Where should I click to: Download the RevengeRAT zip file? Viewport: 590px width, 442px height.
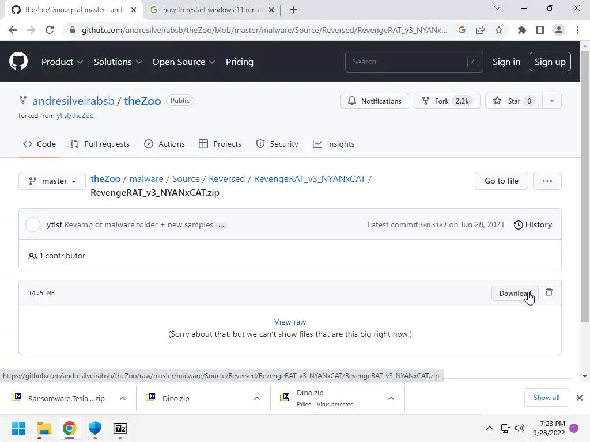click(x=515, y=293)
